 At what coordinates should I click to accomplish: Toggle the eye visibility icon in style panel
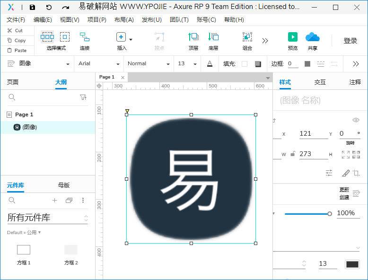click(356, 120)
